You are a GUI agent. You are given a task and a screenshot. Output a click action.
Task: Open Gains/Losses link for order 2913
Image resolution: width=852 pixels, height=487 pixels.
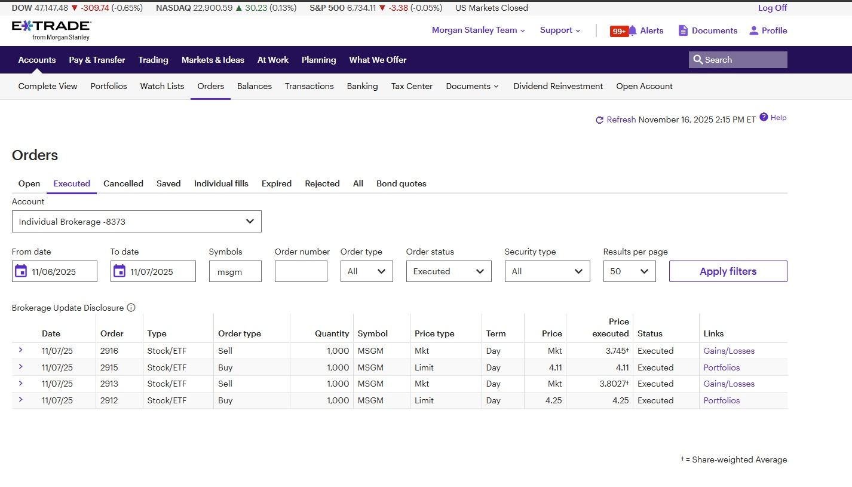pos(729,384)
